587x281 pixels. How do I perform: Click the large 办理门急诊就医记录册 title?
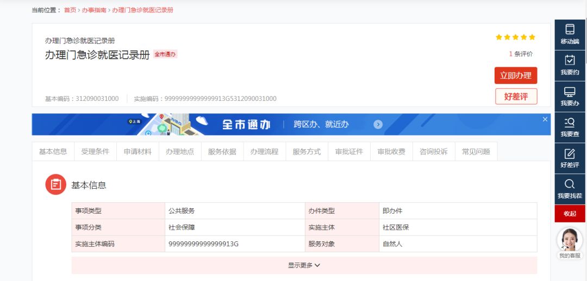point(97,55)
